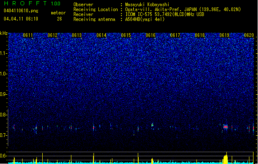Click the 0620 time marker
Viewport: 258px width, 164px height.
point(249,35)
